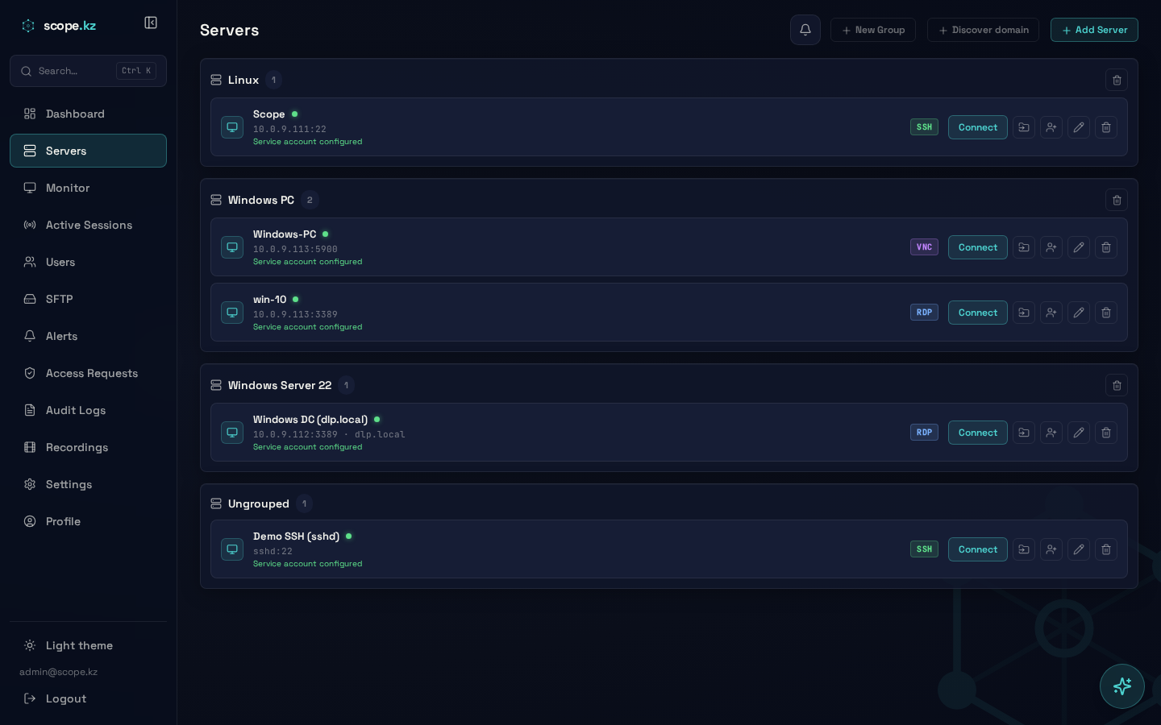Screen dimensions: 1161x725
Task: Go to Monitor section
Action: tap(88, 188)
